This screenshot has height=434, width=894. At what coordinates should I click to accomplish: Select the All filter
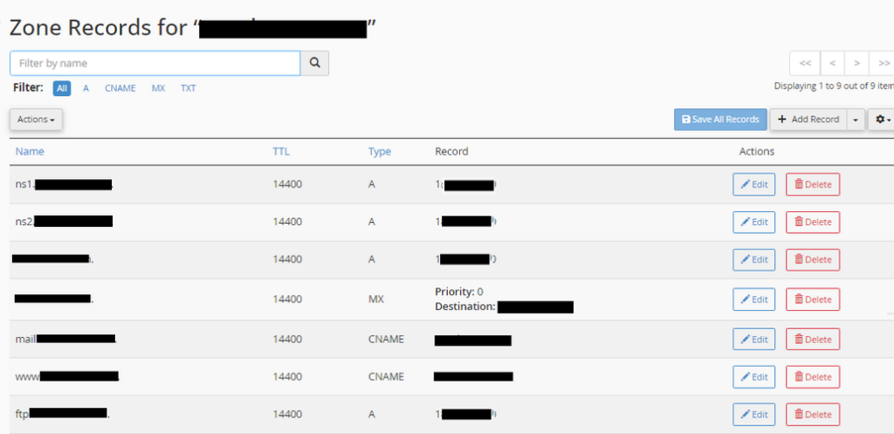pos(62,88)
